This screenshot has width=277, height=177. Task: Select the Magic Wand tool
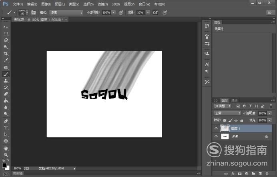pos(6,47)
